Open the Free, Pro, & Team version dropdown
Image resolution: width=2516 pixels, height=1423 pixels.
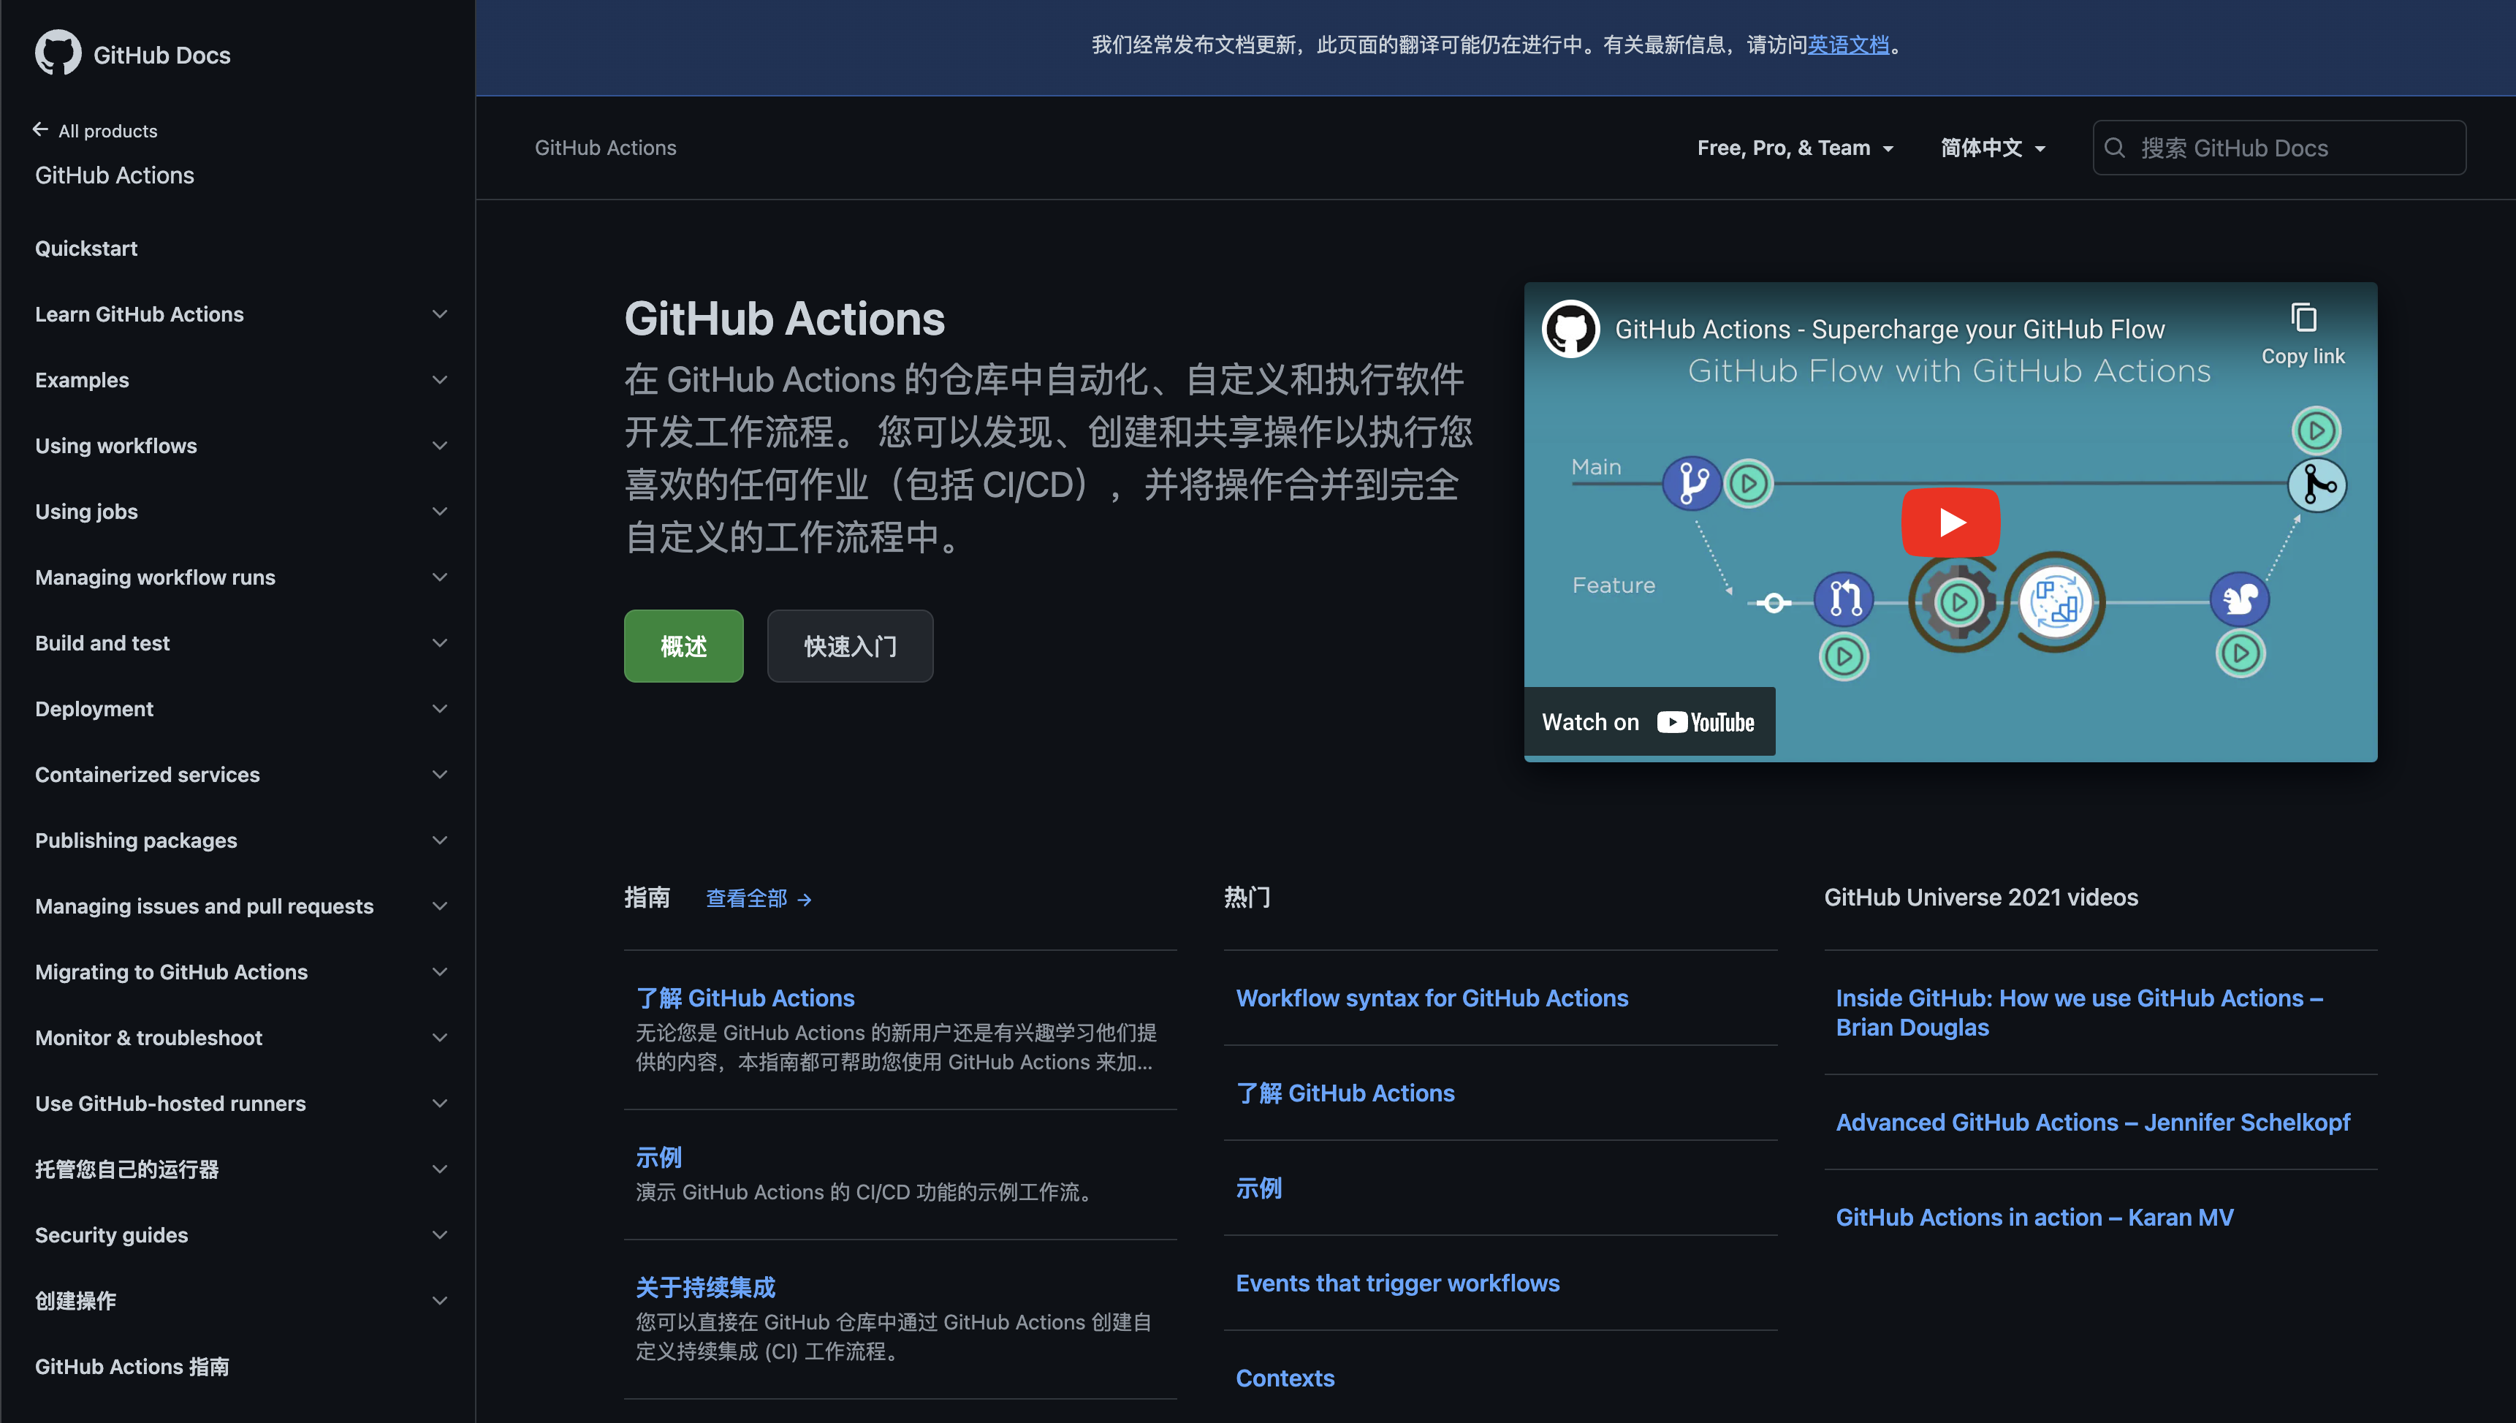click(1795, 148)
